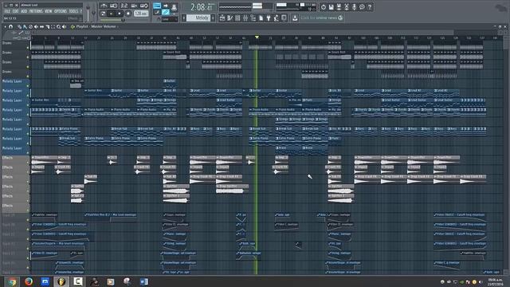The height and width of the screenshot is (287, 510).
Task: Toggle the metronome button
Action: pos(104,6)
